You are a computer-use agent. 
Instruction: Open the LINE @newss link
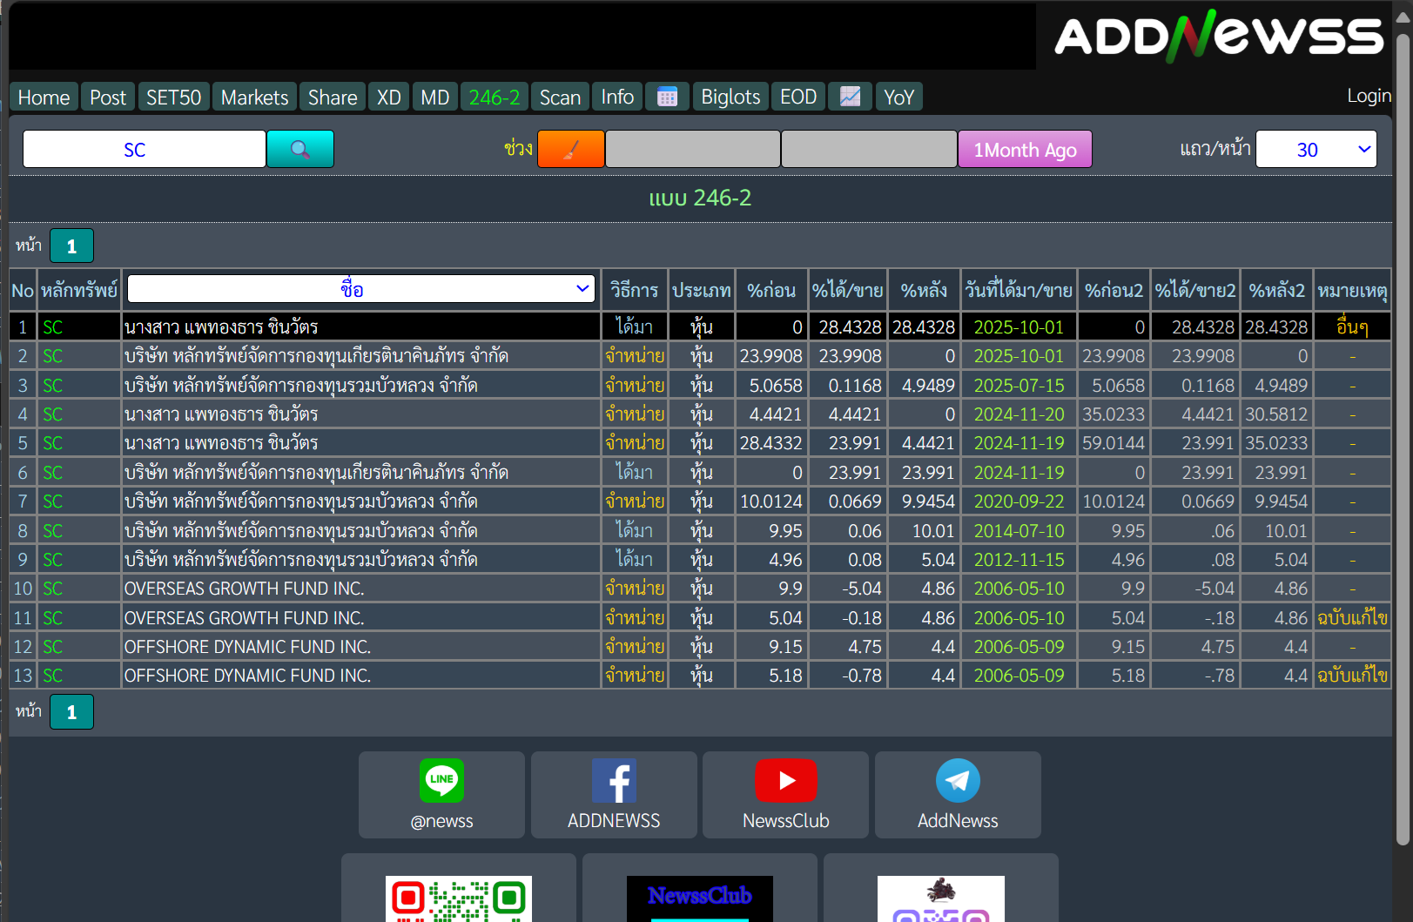[441, 794]
